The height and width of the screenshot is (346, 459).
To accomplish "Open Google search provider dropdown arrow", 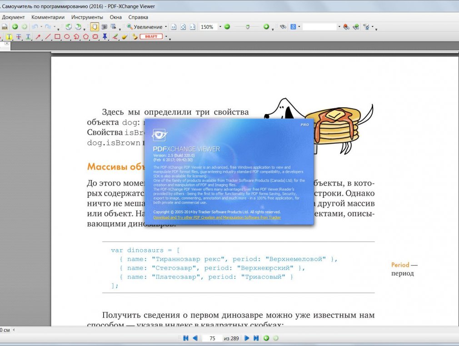I will point(299,27).
